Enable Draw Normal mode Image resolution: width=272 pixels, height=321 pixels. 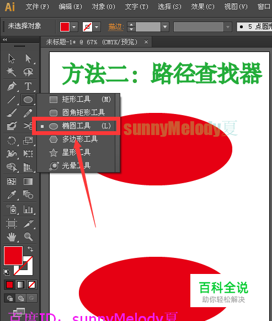[x=9, y=298]
